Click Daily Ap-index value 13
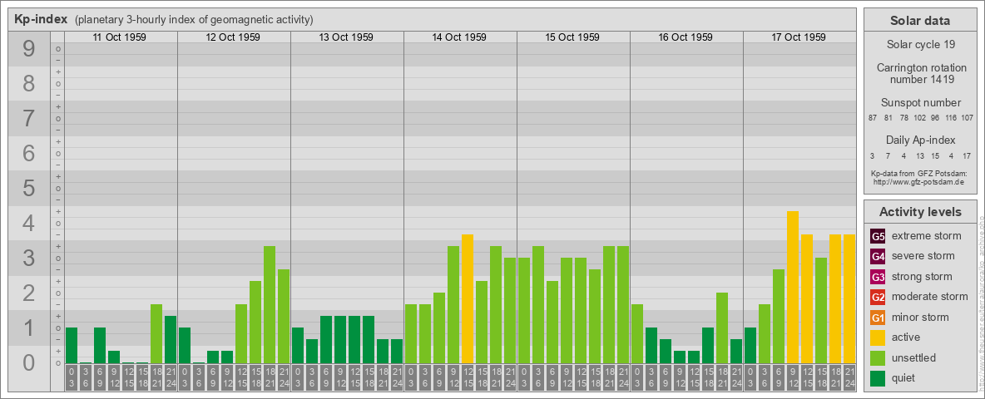This screenshot has width=985, height=399. tap(919, 155)
